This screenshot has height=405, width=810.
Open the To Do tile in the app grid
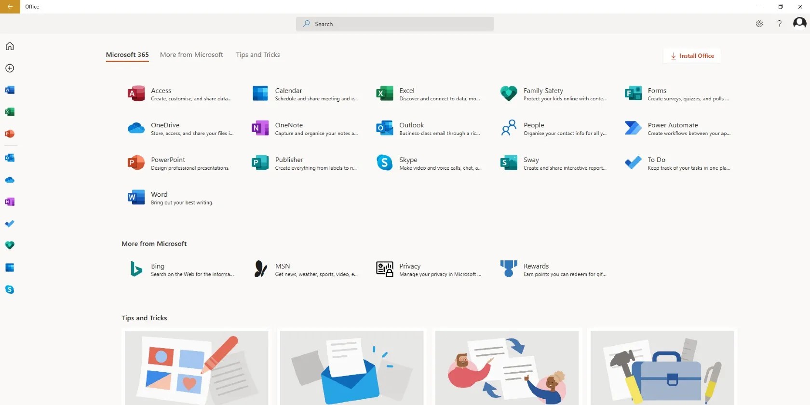tap(677, 163)
